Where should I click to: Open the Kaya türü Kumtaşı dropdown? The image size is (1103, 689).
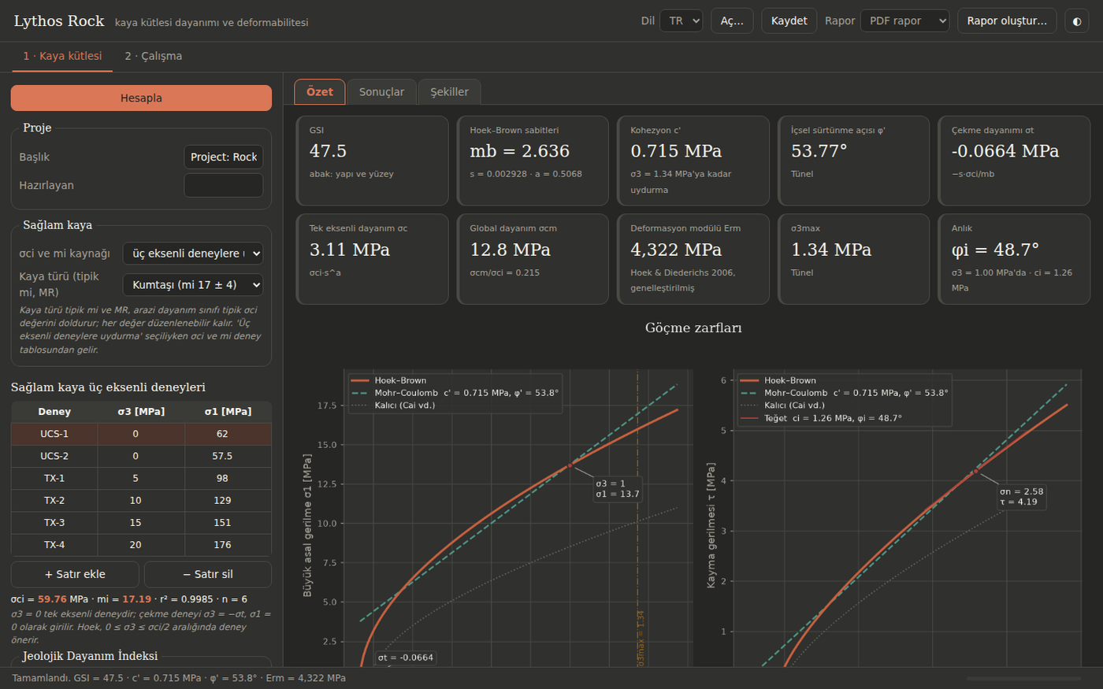point(192,285)
